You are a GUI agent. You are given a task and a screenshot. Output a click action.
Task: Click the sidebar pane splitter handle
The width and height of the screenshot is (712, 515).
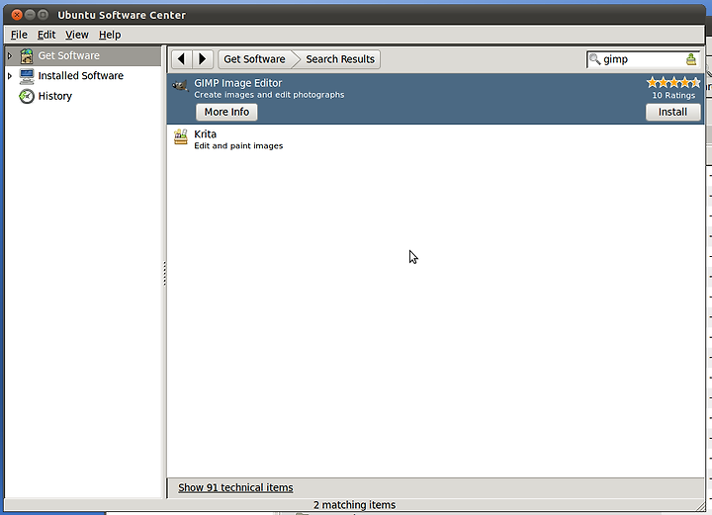(164, 274)
